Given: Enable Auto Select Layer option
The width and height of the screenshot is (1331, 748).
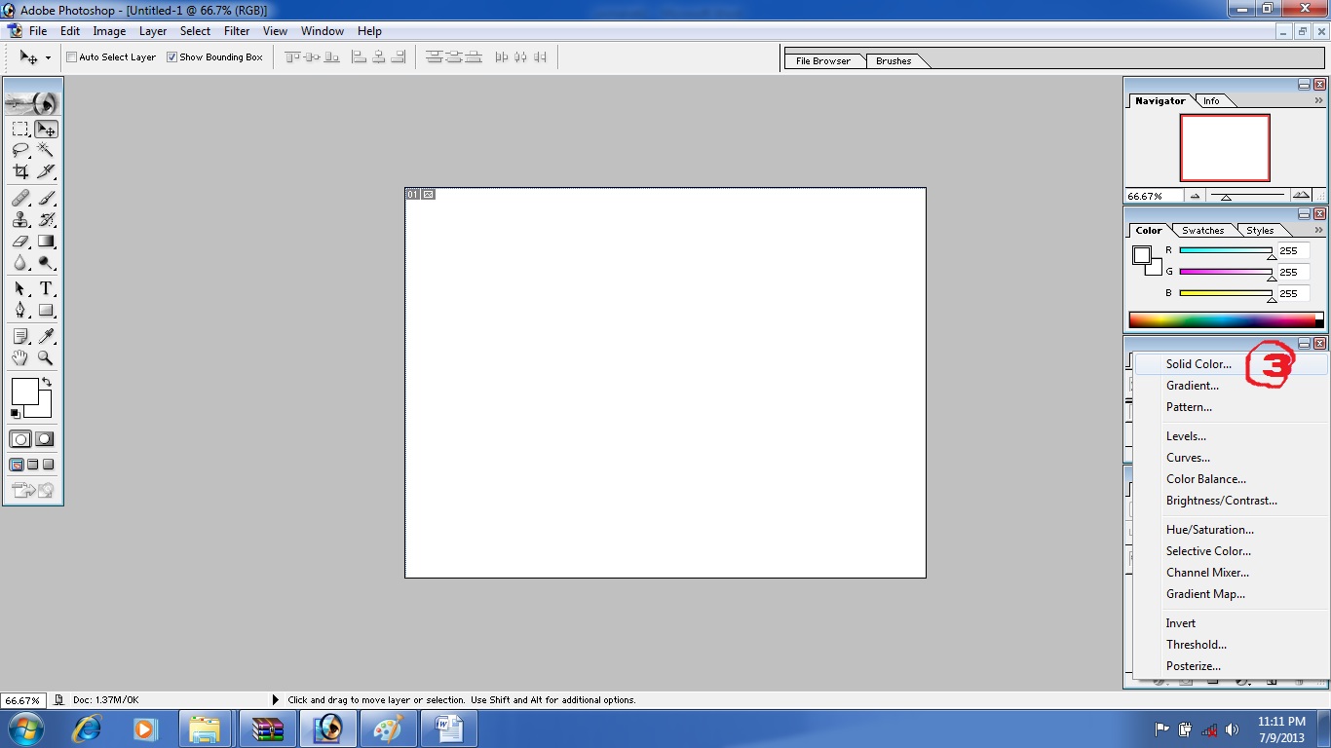Looking at the screenshot, I should pyautogui.click(x=70, y=56).
